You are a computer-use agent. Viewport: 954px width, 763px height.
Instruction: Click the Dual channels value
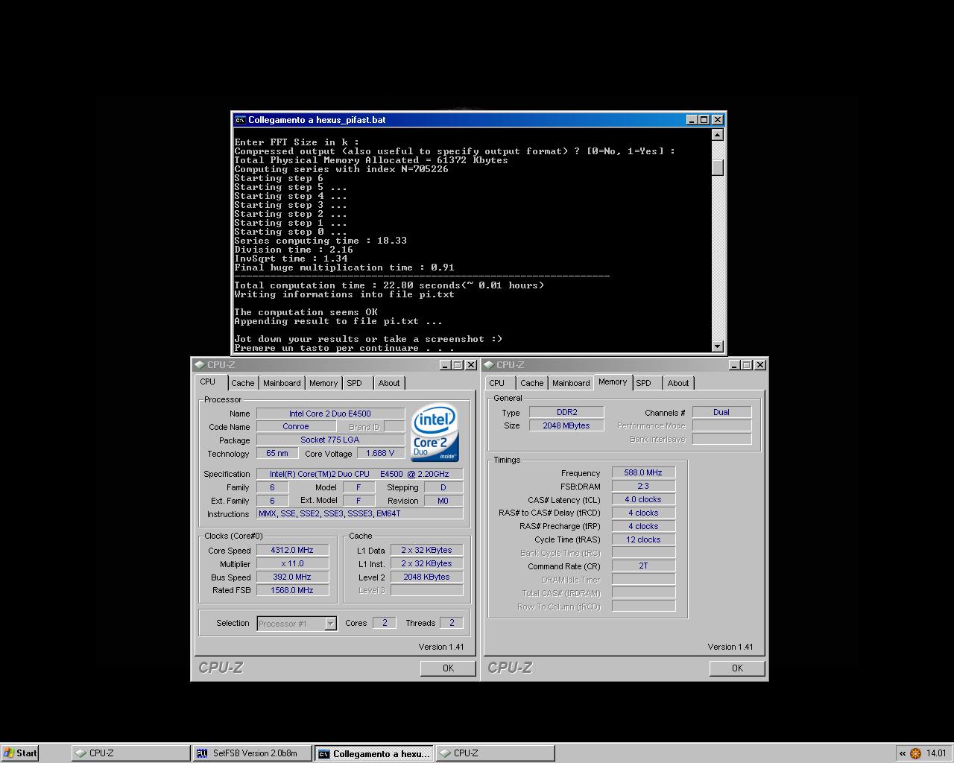pyautogui.click(x=721, y=413)
